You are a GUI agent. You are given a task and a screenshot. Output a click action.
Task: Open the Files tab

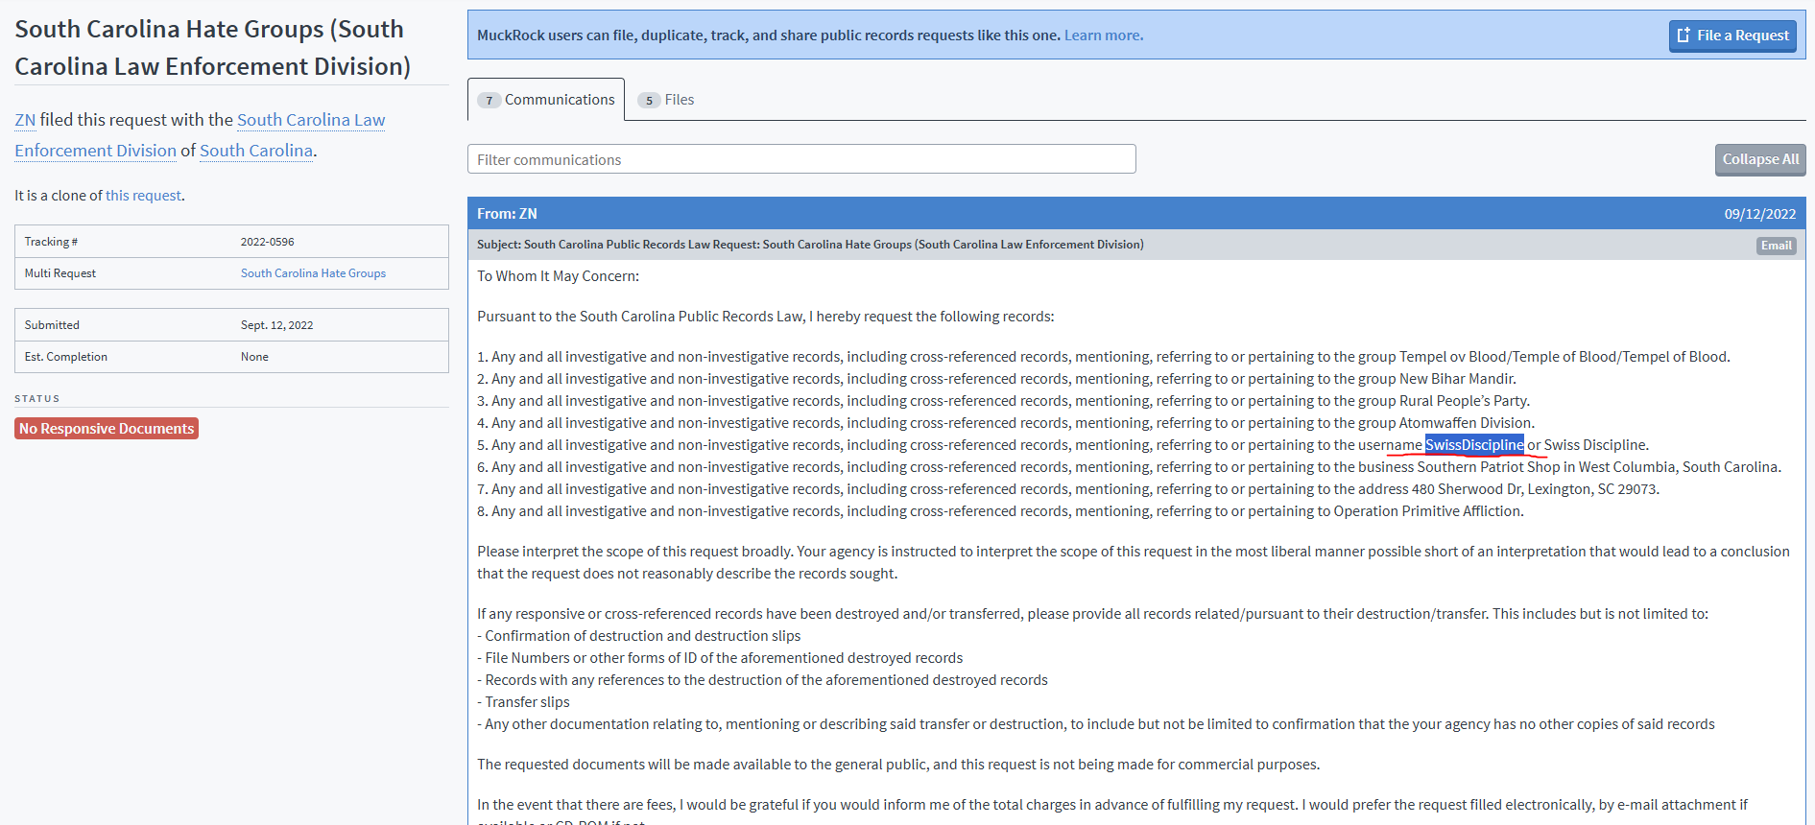click(666, 100)
